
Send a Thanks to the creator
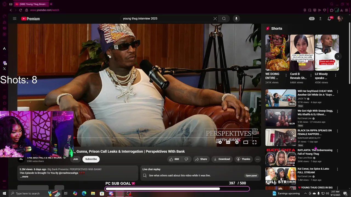[243, 159]
